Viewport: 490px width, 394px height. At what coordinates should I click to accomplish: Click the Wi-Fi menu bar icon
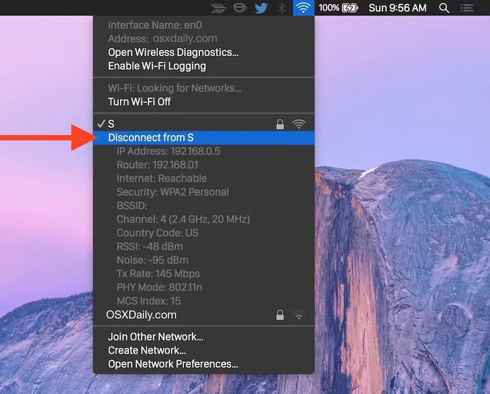[x=303, y=8]
